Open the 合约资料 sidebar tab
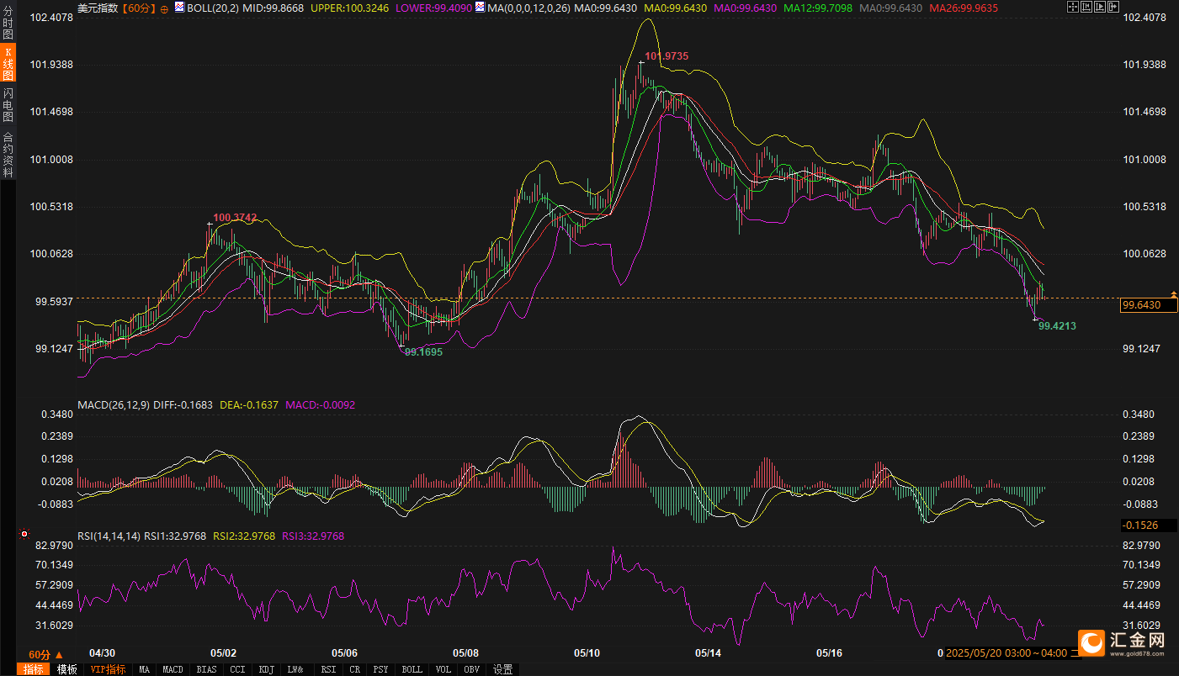 pos(8,154)
